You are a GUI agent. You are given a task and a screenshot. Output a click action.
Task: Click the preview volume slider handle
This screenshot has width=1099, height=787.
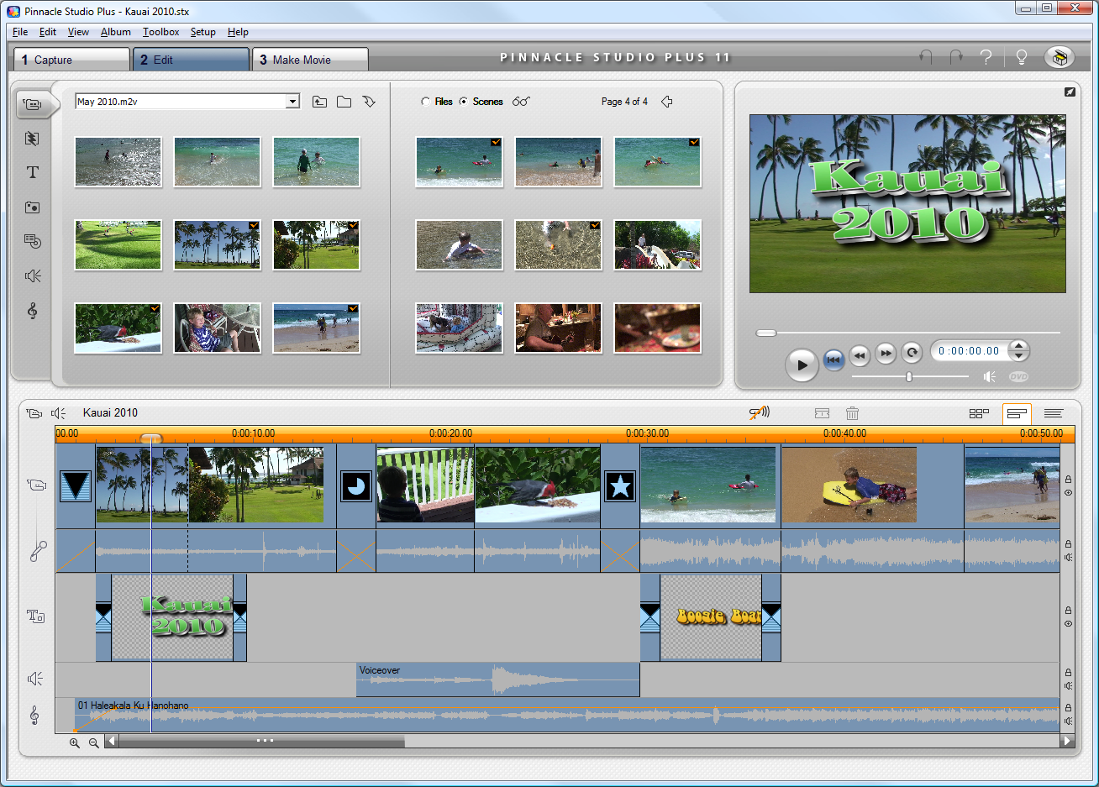[908, 377]
